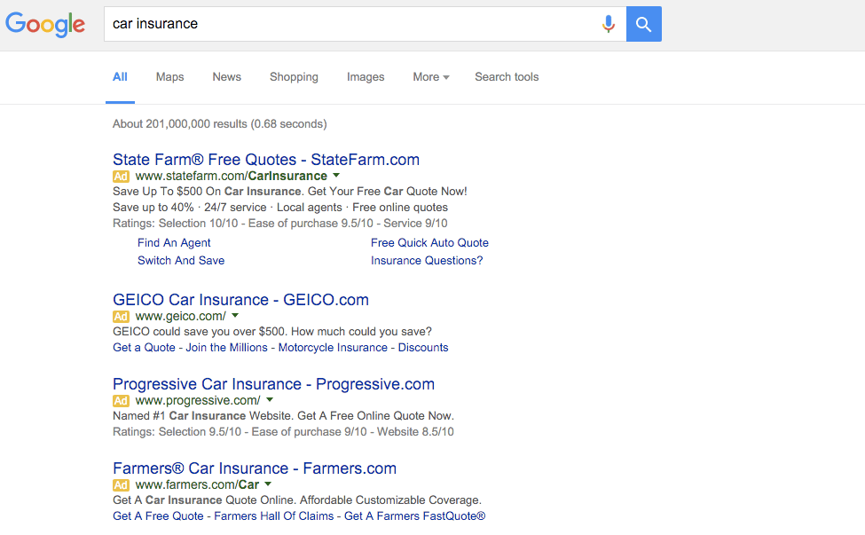This screenshot has height=535, width=865.
Task: Click the Ad badge on GEICO result
Action: point(121,317)
